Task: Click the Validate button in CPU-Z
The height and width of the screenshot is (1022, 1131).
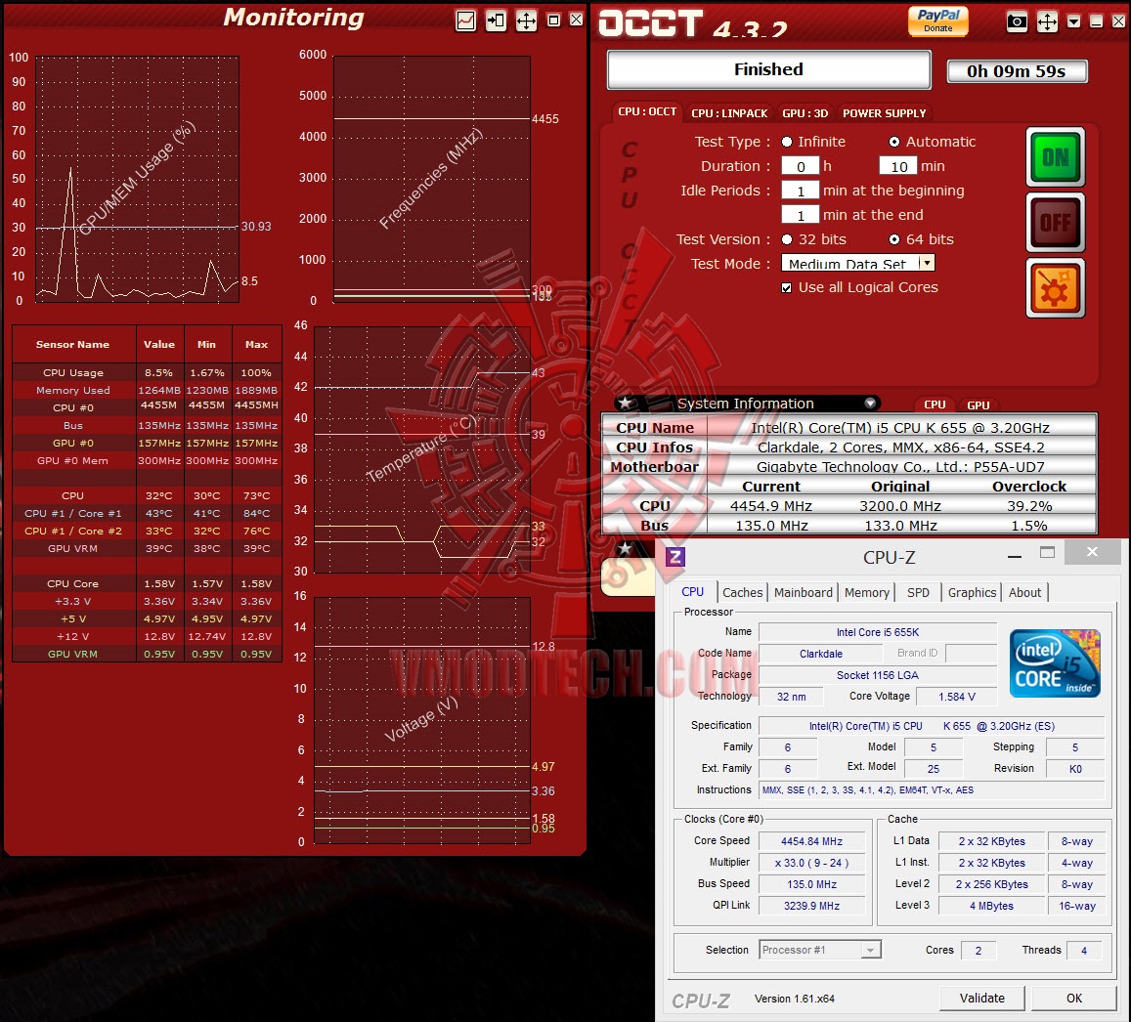Action: coord(981,999)
